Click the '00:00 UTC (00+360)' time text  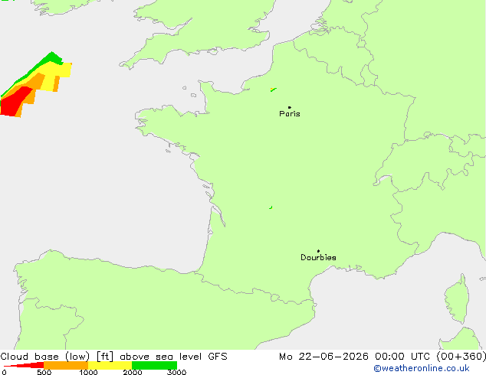(430, 357)
